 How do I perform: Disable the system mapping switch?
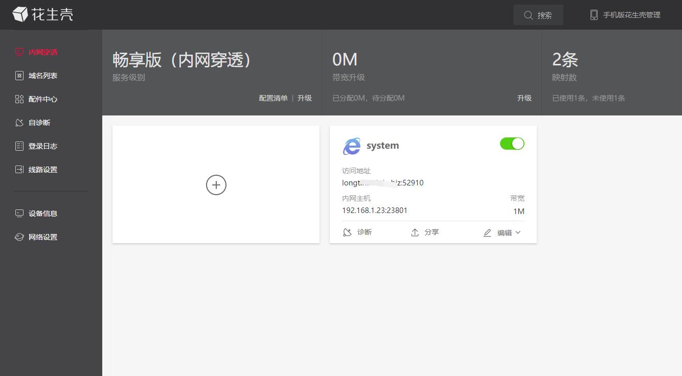(x=512, y=144)
